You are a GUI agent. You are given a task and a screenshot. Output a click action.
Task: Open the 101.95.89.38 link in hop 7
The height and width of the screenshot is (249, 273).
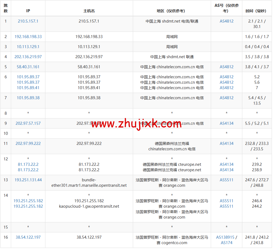tap(28, 98)
